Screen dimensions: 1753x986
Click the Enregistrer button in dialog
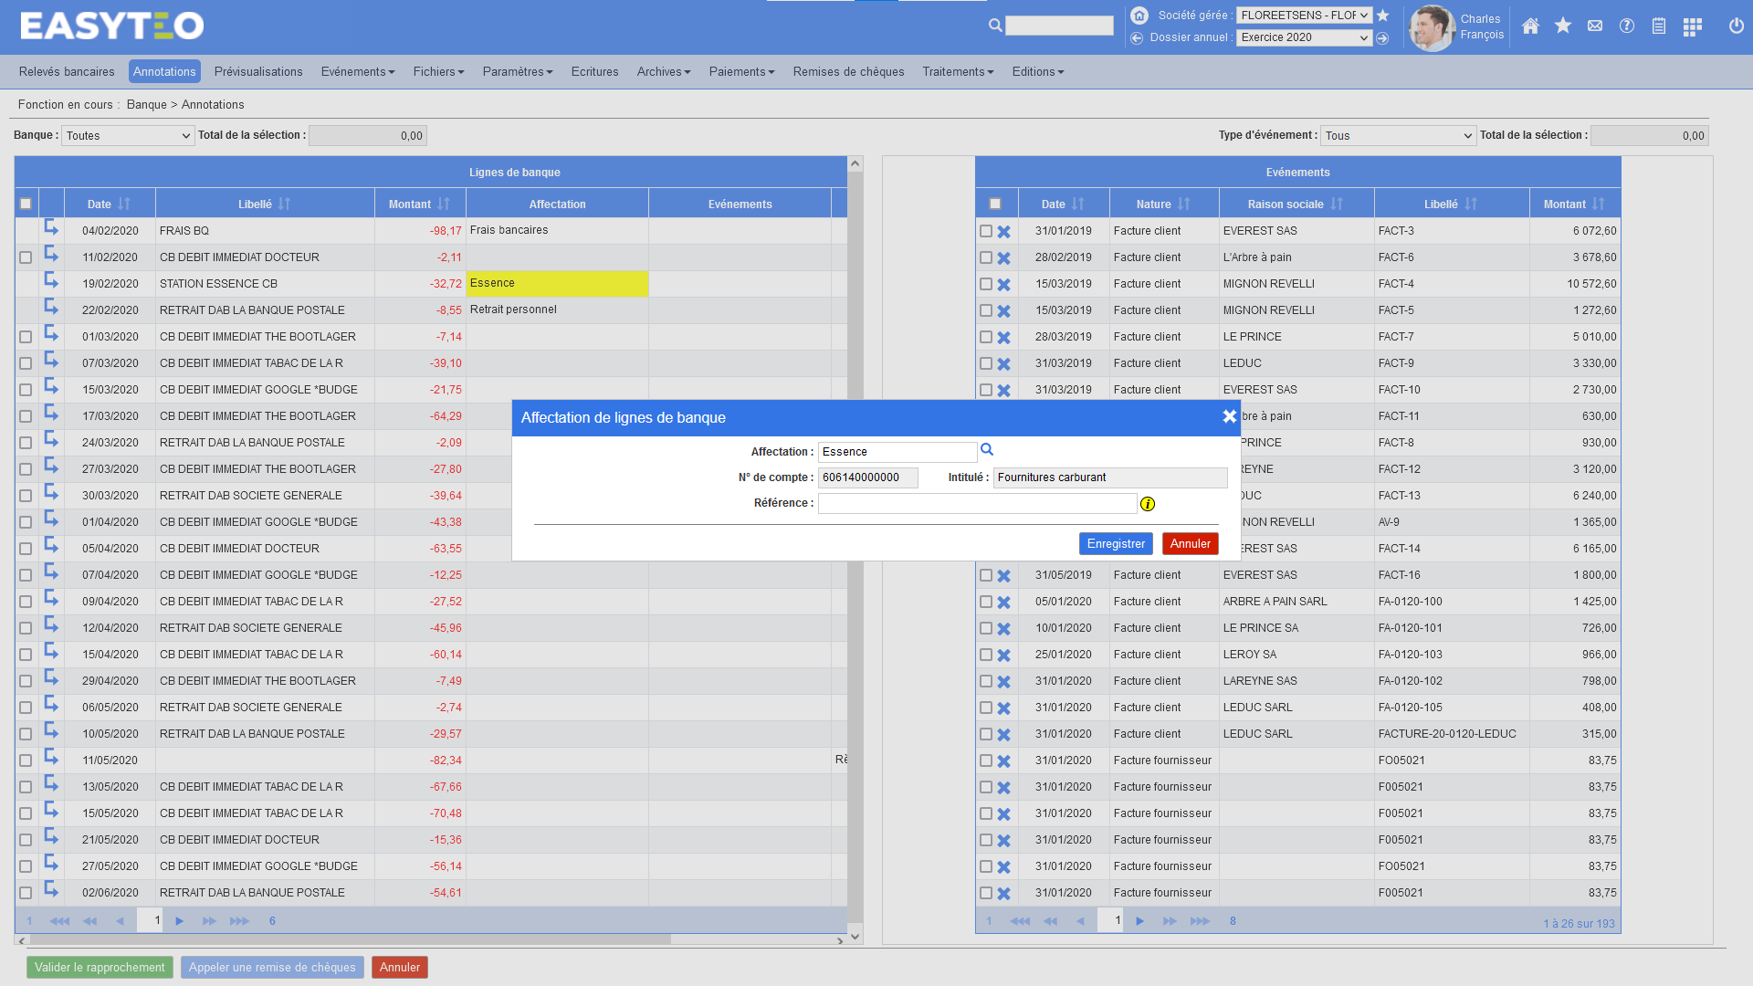(x=1115, y=544)
